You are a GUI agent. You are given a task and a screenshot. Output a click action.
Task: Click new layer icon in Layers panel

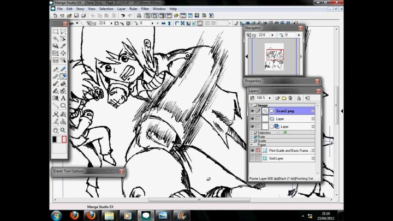pyautogui.click(x=277, y=98)
